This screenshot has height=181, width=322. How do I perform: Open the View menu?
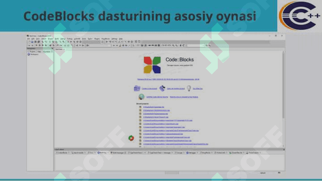38,38
